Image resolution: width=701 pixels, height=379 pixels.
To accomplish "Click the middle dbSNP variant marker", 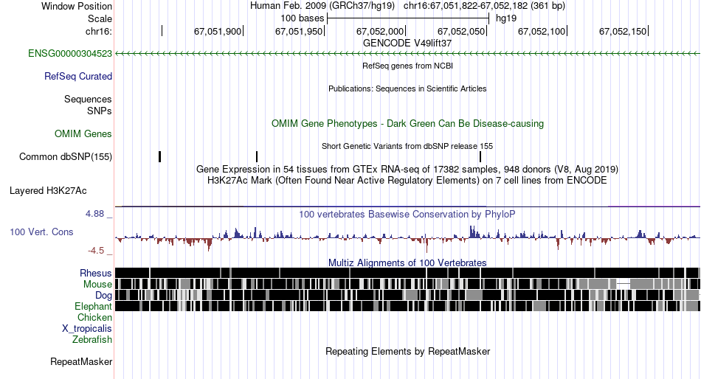I will pyautogui.click(x=257, y=157).
